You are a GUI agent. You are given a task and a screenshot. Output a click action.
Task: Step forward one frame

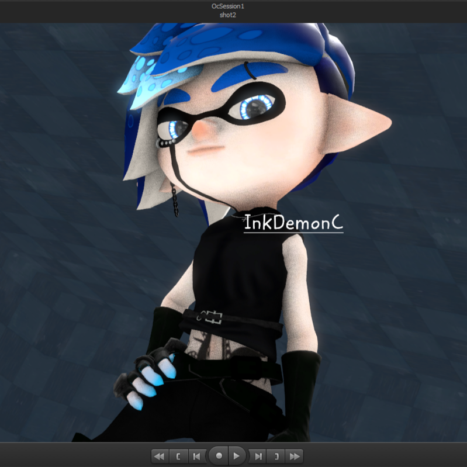point(257,455)
